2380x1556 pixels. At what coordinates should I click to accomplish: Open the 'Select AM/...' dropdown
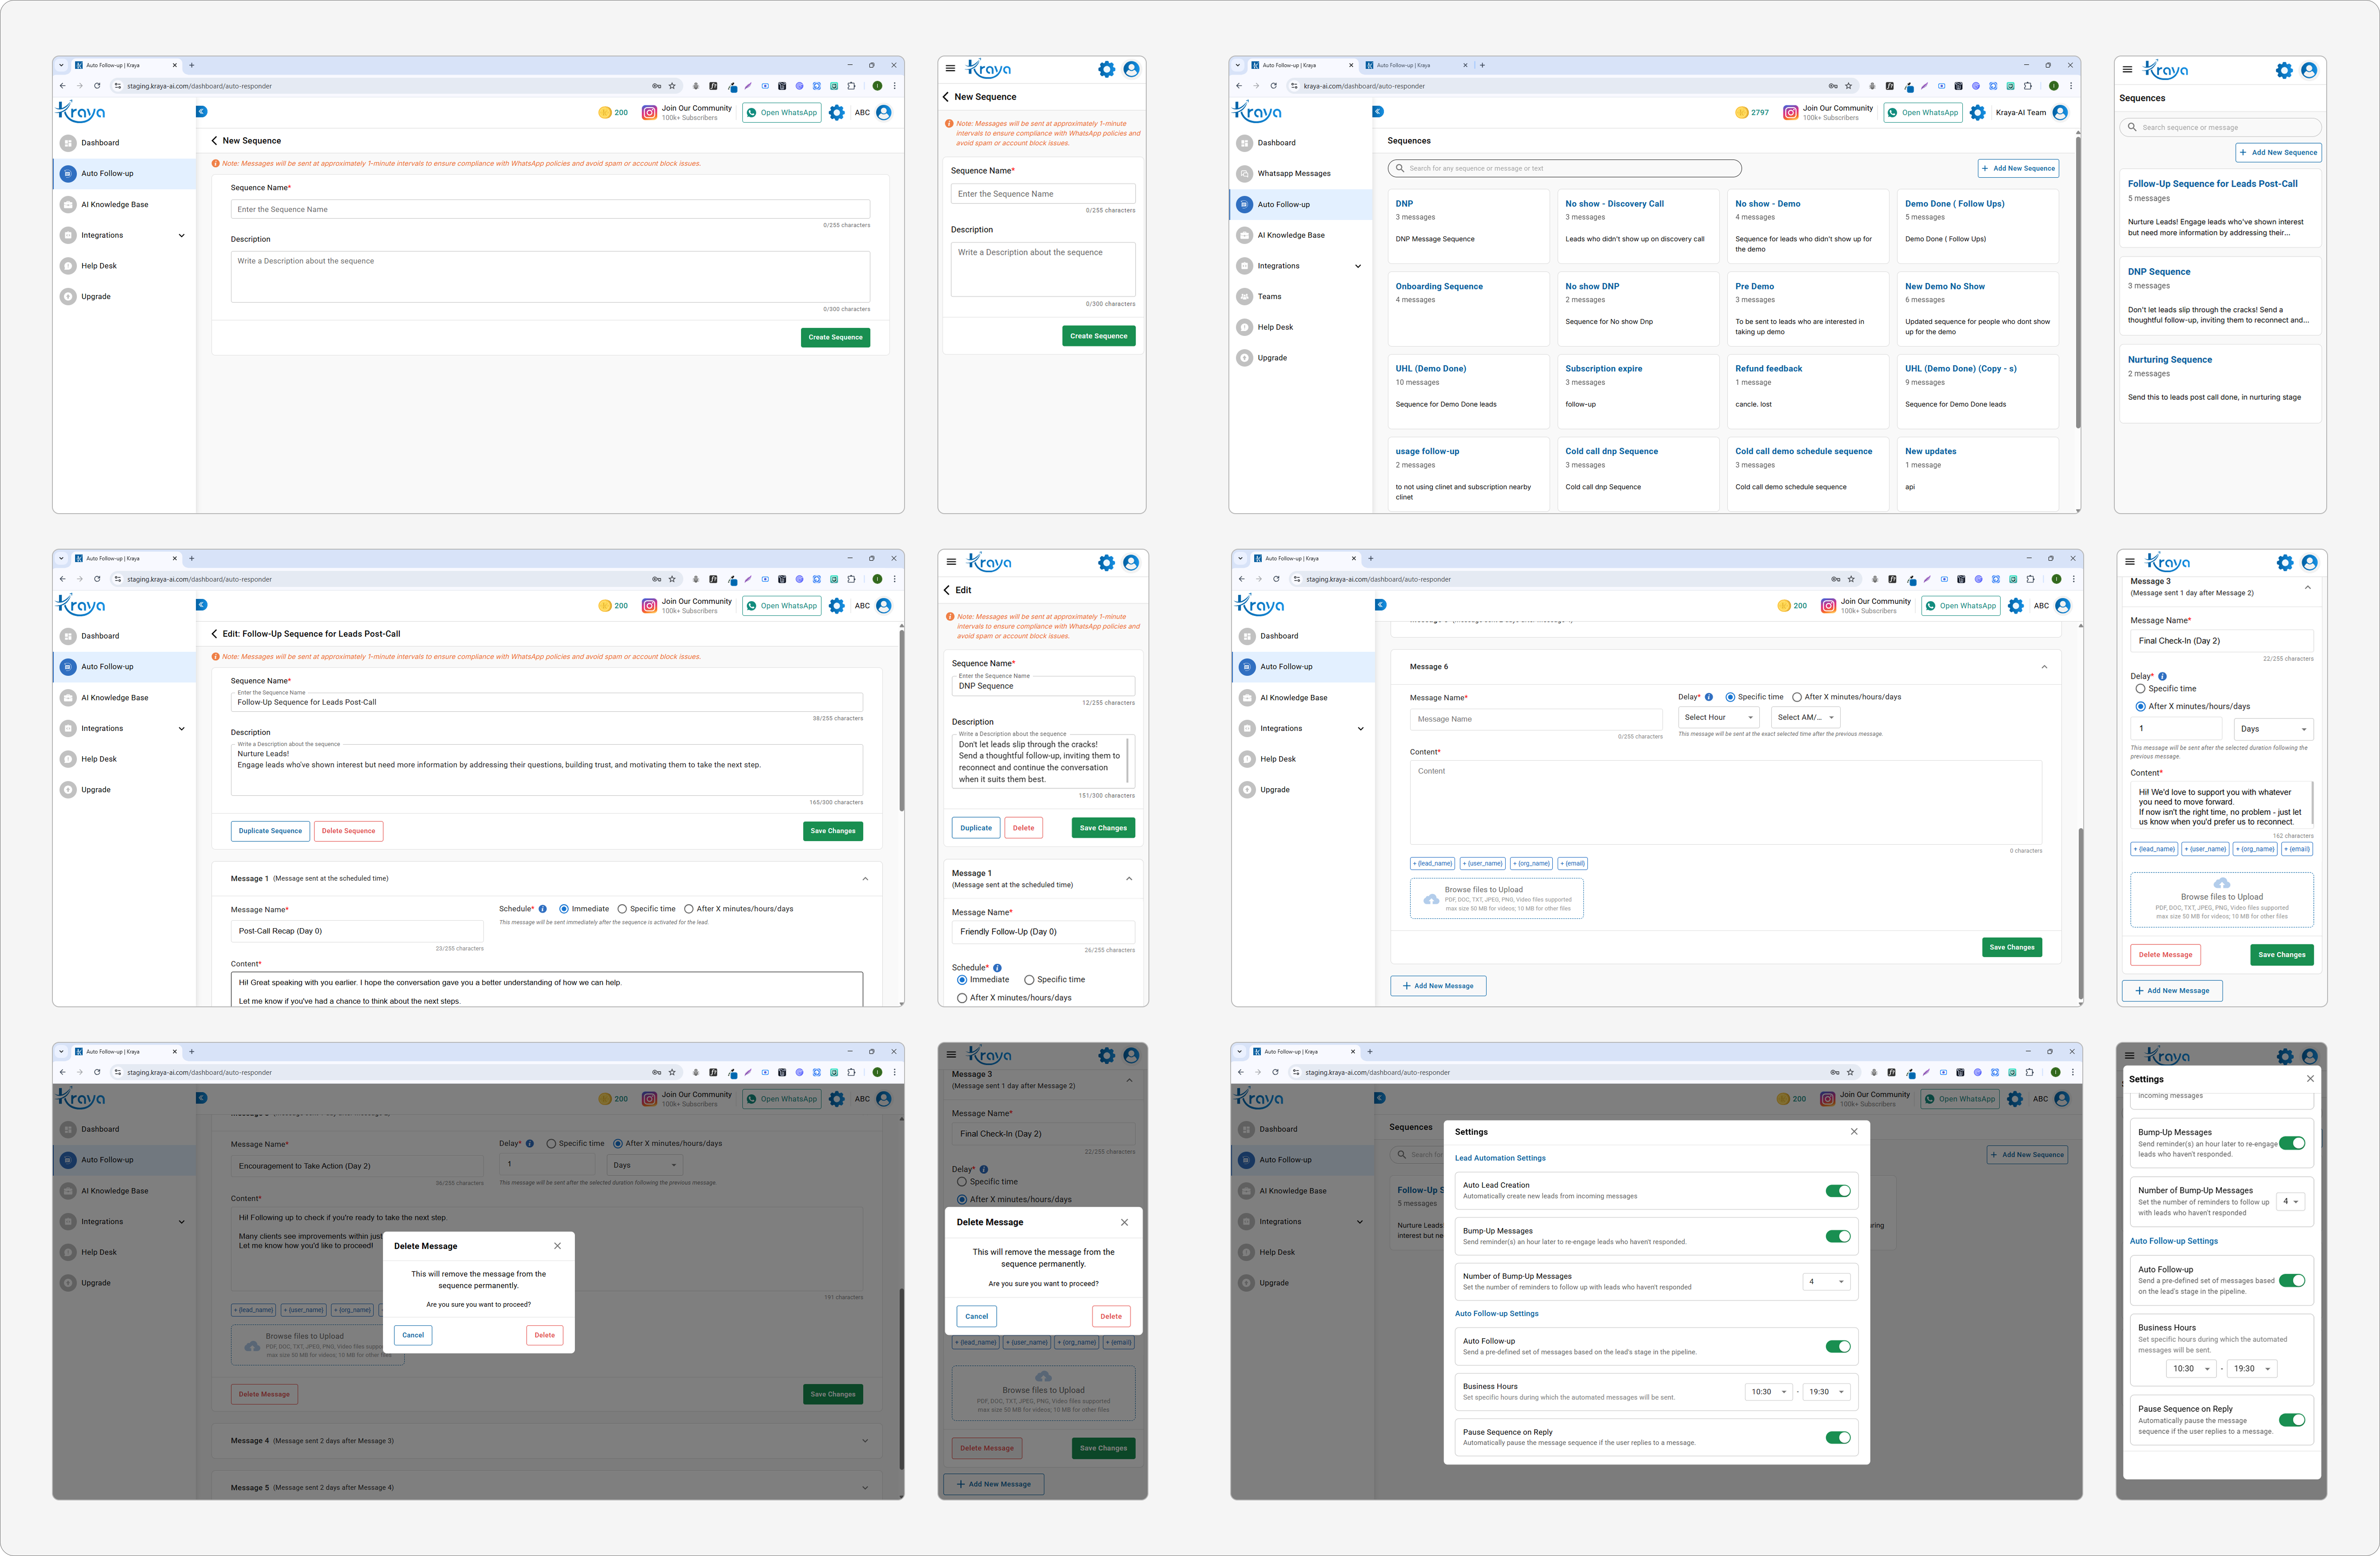[x=1805, y=717]
